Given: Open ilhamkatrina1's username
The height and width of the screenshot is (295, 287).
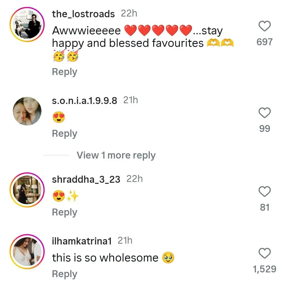Looking at the screenshot, I should point(82,240).
